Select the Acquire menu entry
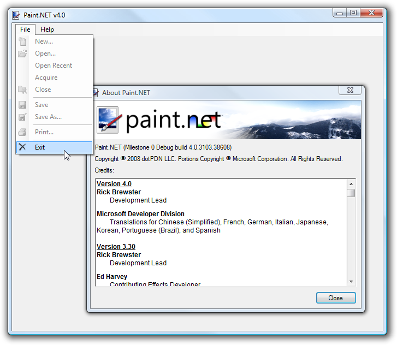 (55, 78)
